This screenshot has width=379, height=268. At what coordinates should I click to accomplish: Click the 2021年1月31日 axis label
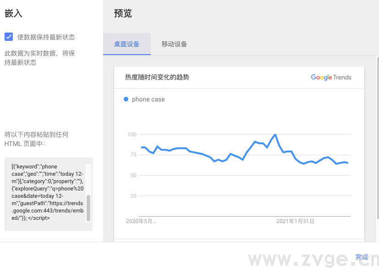[x=294, y=221]
